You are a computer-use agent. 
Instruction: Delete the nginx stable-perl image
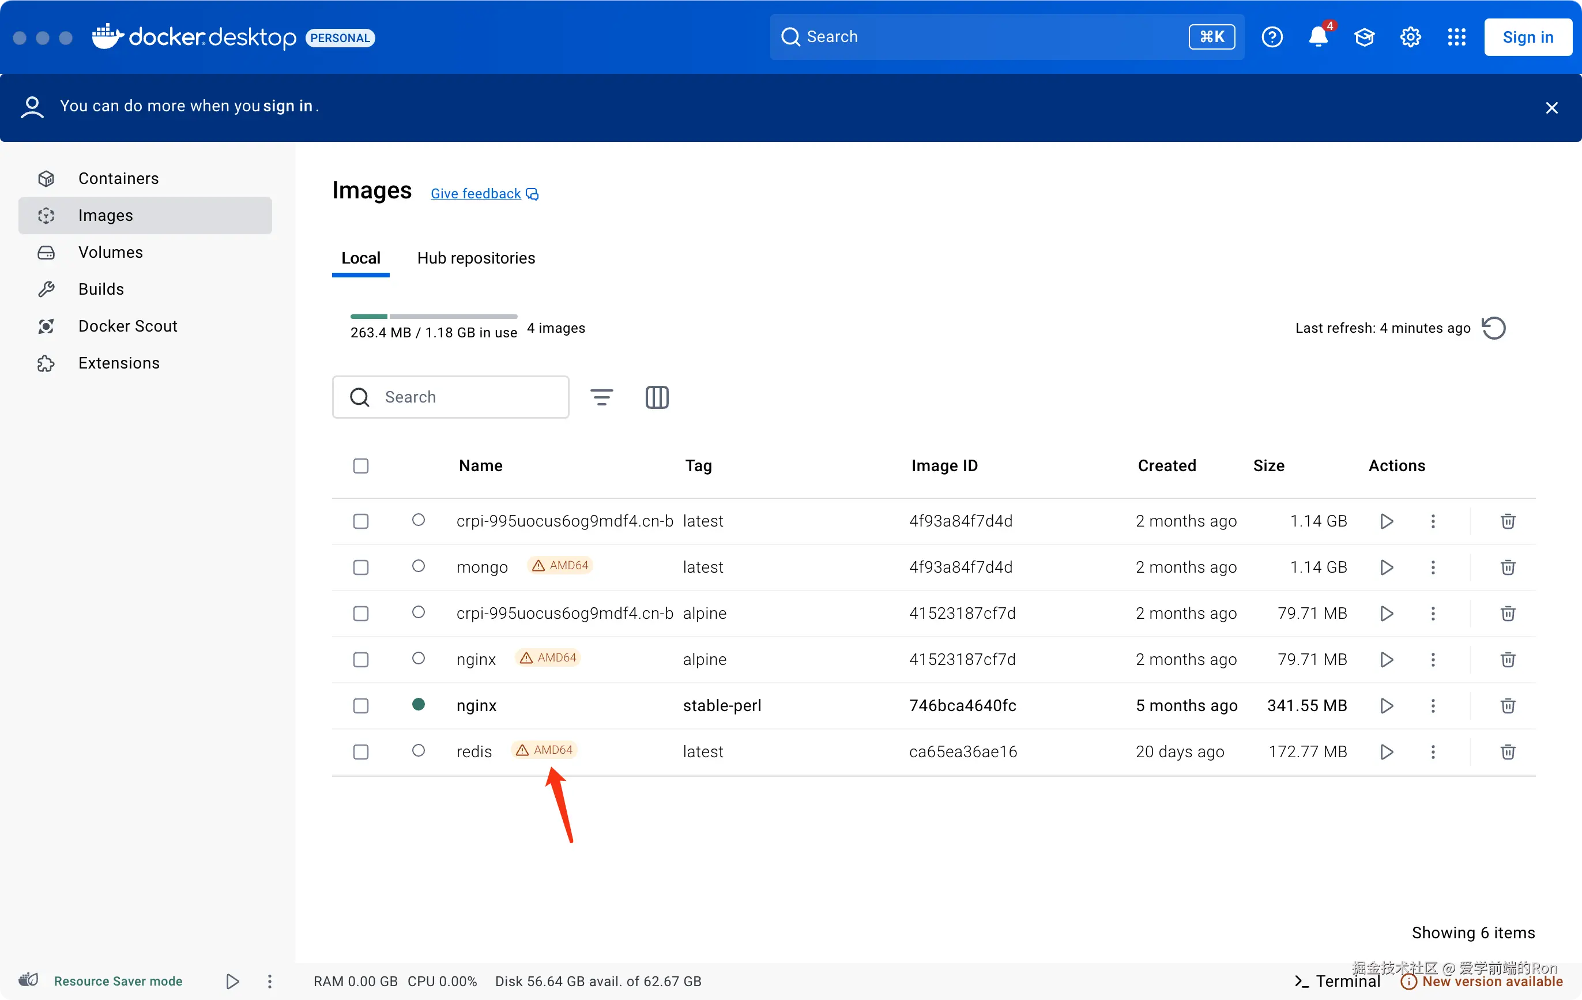point(1508,706)
